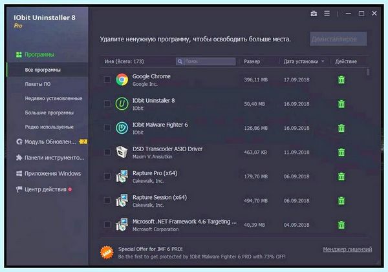The width and height of the screenshot is (388, 272).
Task: Sort list by Размер column
Action: 252,61
